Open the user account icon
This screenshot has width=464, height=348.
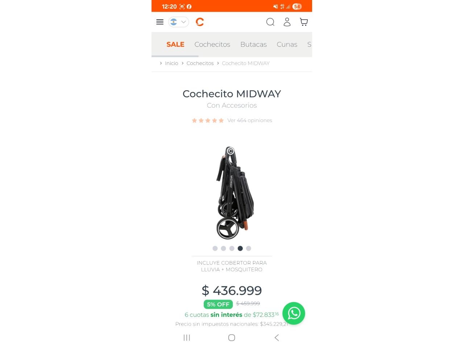(x=287, y=22)
